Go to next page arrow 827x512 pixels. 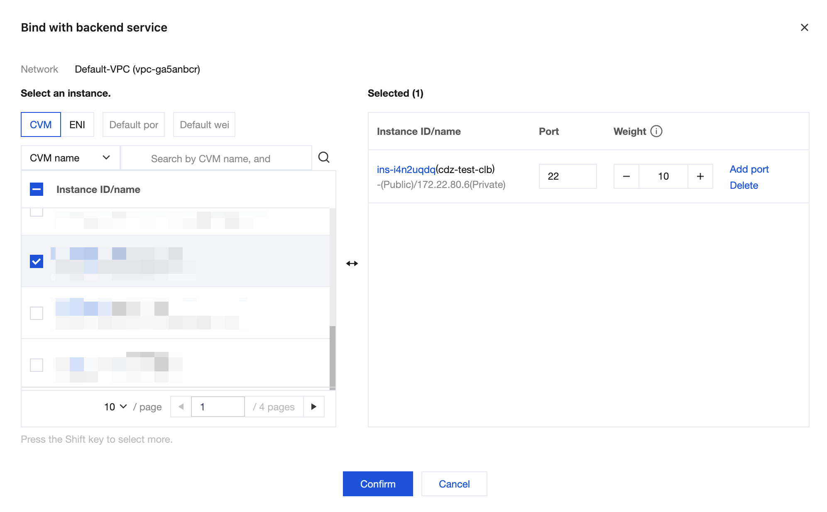pyautogui.click(x=313, y=407)
